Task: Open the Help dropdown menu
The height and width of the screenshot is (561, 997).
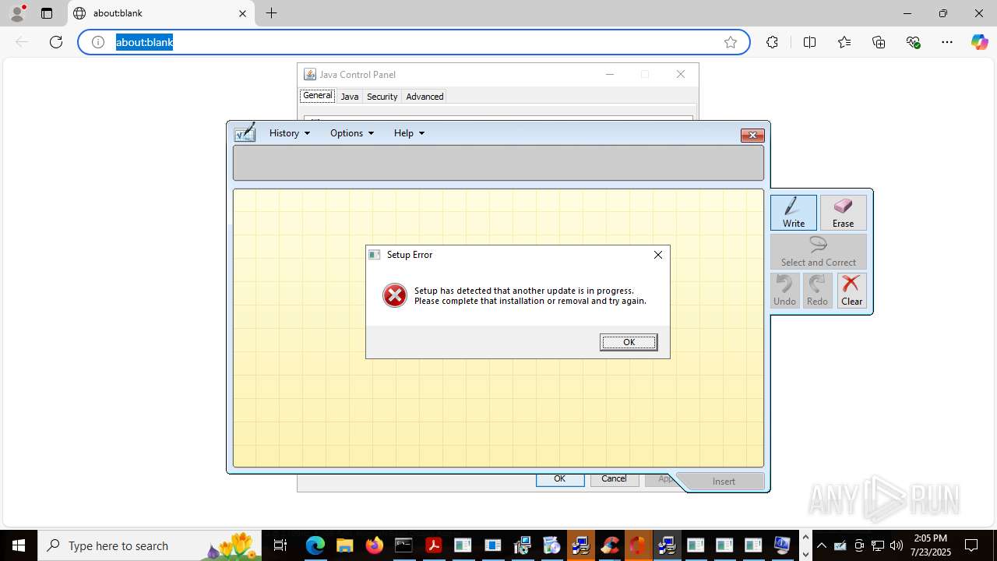Action: tap(409, 133)
